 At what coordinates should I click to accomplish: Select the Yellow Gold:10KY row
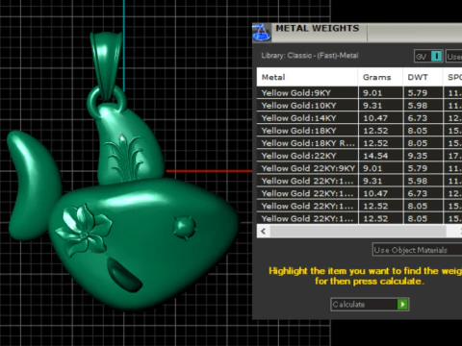[359, 106]
